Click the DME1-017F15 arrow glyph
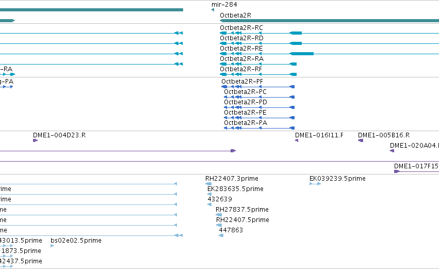The width and height of the screenshot is (439, 269). pos(397,171)
